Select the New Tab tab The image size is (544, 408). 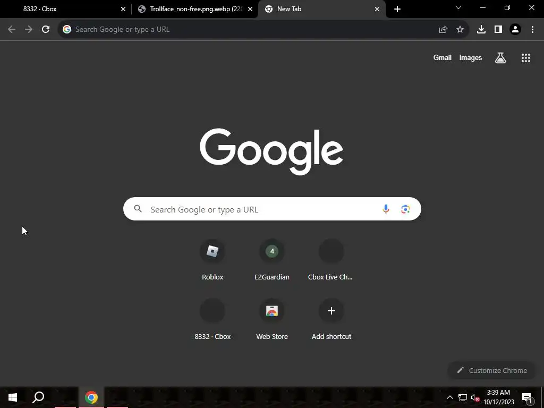tap(321, 9)
